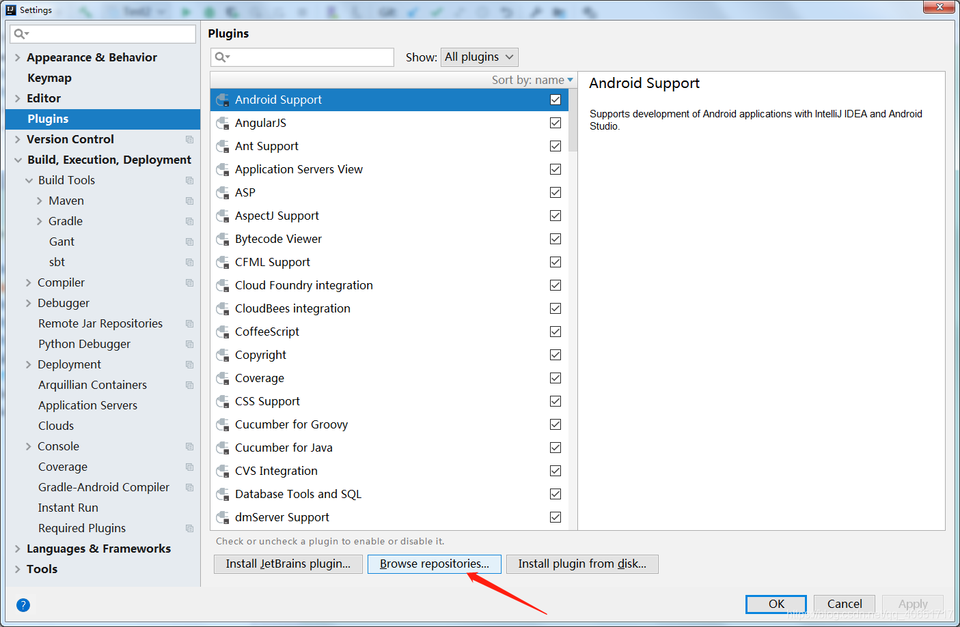Click Install plugin from disk button
Image resolution: width=960 pixels, height=627 pixels.
(582, 564)
